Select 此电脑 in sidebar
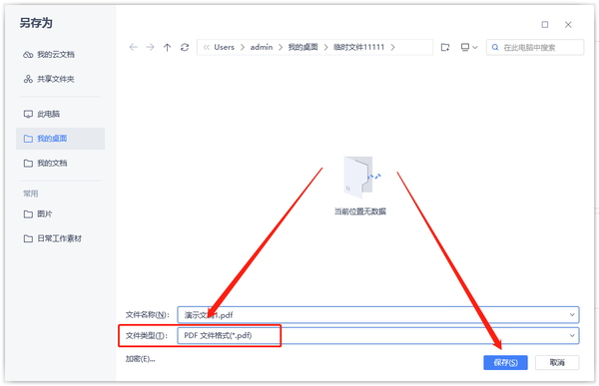The image size is (599, 386). pos(42,114)
